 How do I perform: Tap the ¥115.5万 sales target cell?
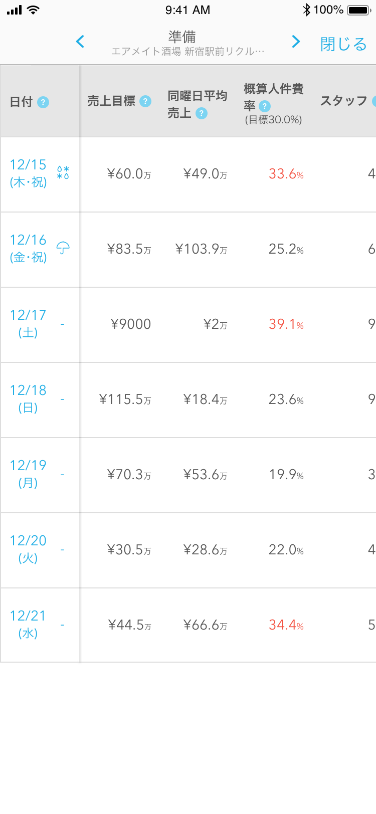tap(125, 399)
